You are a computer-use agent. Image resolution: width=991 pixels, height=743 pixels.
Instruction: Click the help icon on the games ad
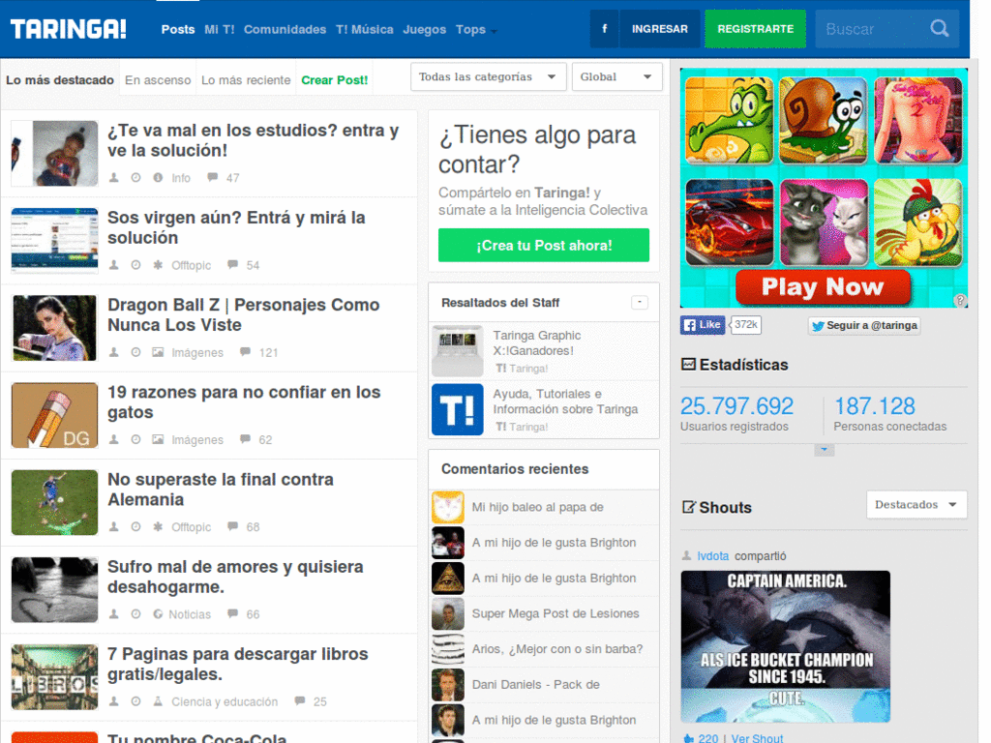pos(960,300)
